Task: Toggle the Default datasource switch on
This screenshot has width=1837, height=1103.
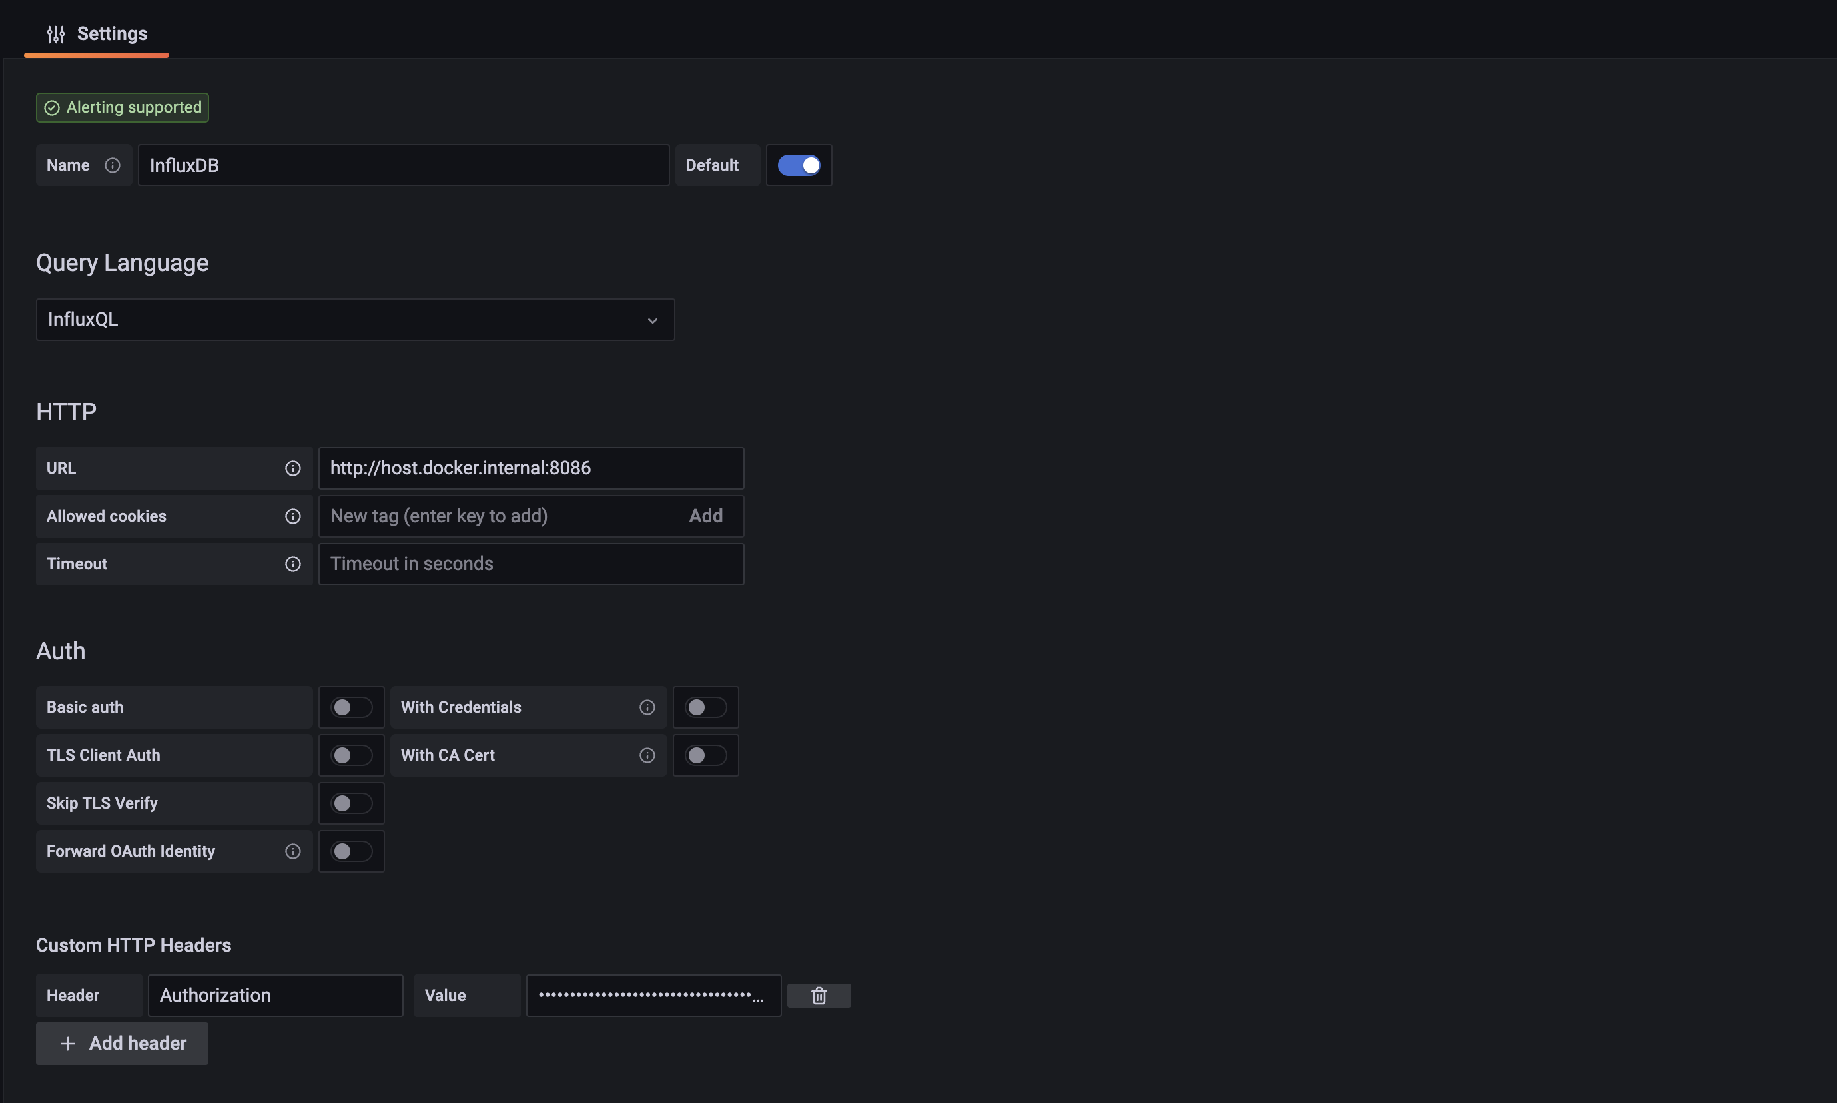Action: [x=798, y=164]
